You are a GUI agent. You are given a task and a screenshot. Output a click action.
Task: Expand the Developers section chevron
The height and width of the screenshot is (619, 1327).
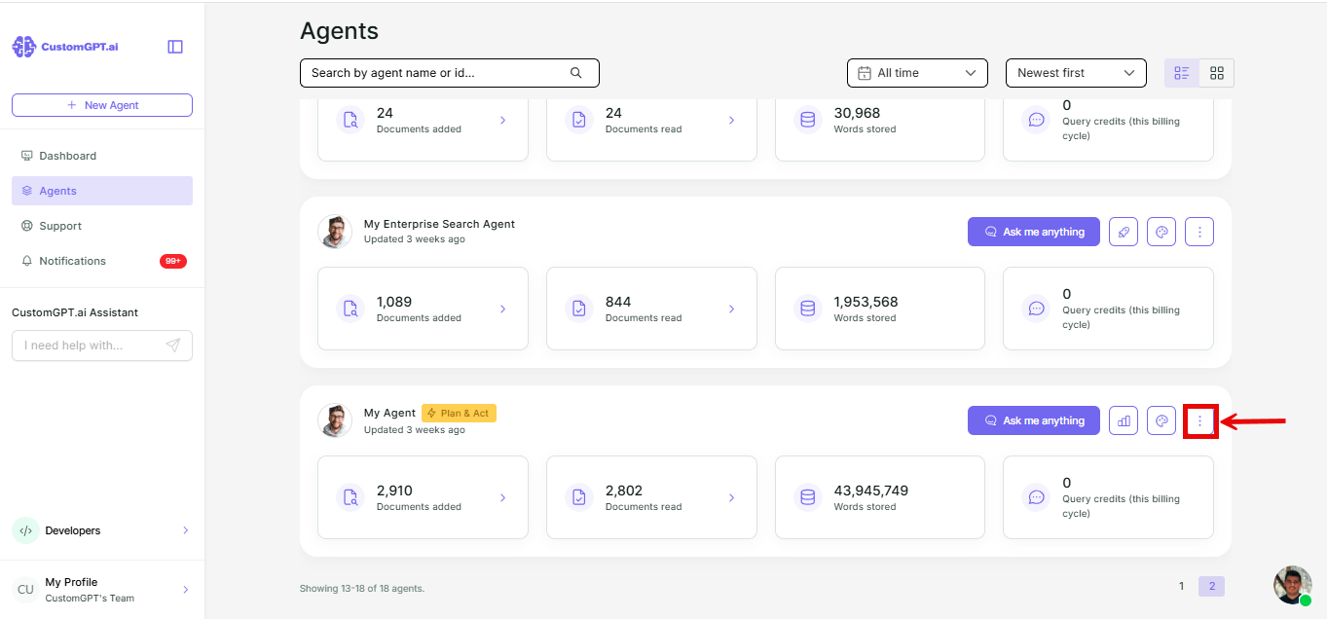[186, 530]
